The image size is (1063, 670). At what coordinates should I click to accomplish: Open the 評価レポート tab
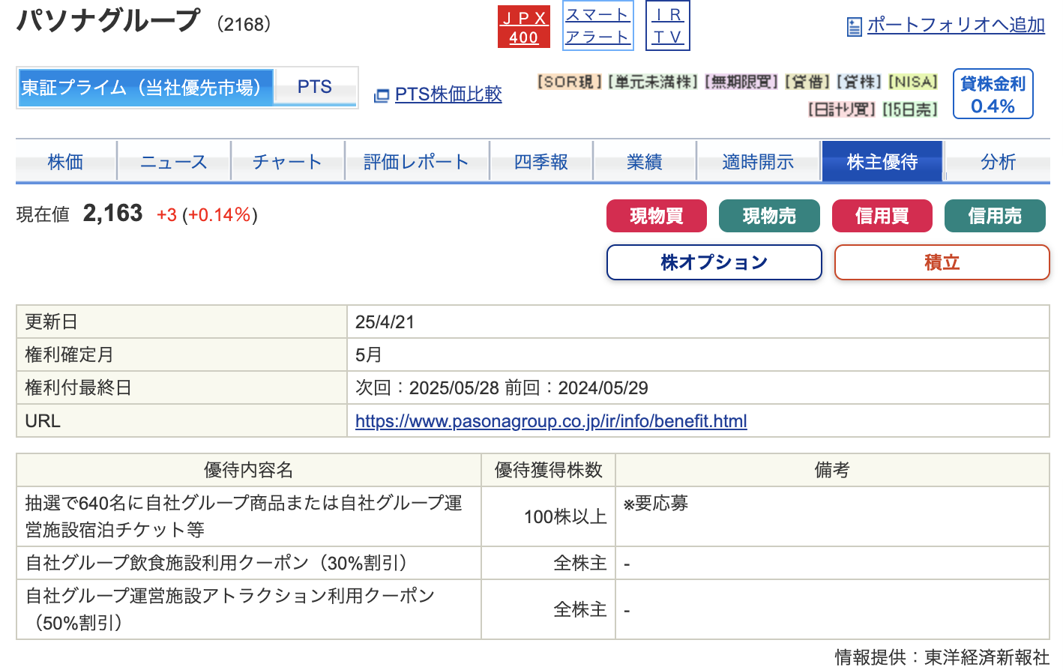point(417,161)
